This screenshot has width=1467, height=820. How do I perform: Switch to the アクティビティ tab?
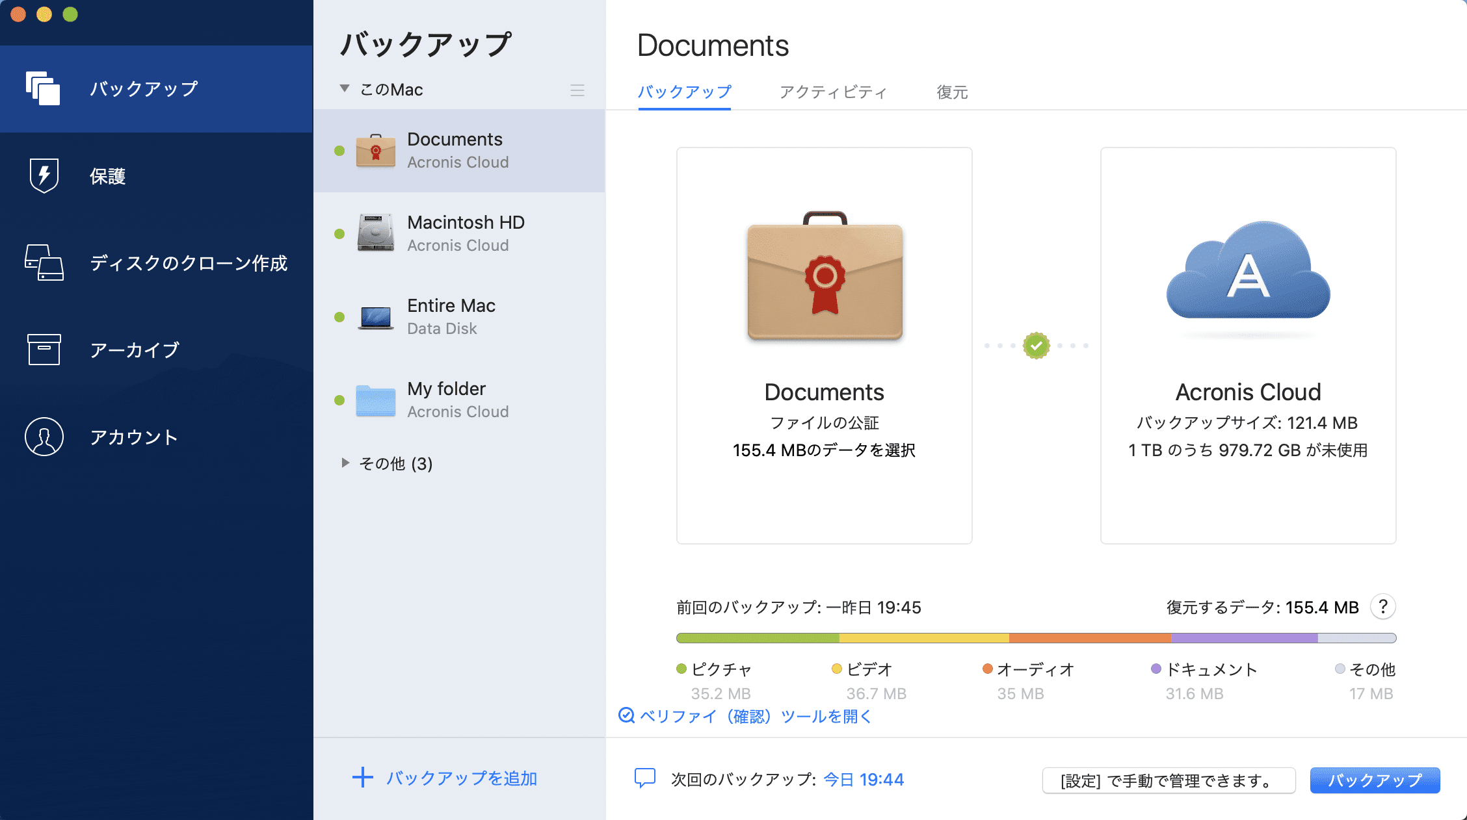pos(833,92)
